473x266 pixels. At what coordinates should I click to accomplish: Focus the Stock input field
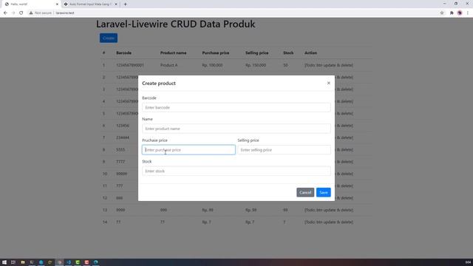236,171
